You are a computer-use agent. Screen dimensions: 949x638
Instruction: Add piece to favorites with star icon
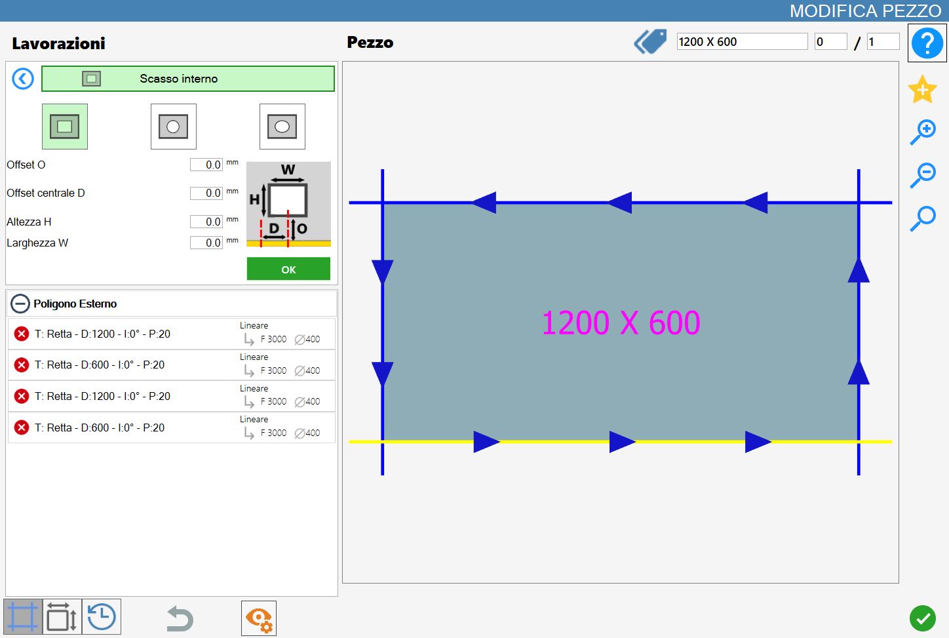point(922,89)
